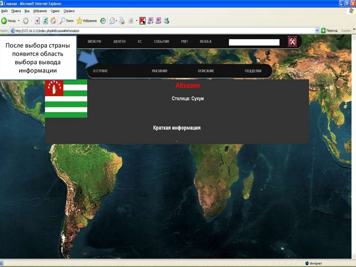The image size is (356, 267).
Task: Open the Сервис menu
Action: click(x=55, y=11)
